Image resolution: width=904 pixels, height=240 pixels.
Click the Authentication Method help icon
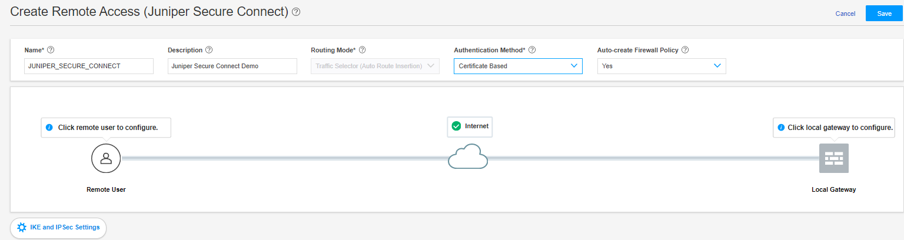point(532,50)
